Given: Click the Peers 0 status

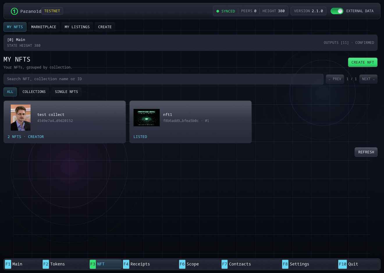Looking at the screenshot, I should click(x=249, y=11).
